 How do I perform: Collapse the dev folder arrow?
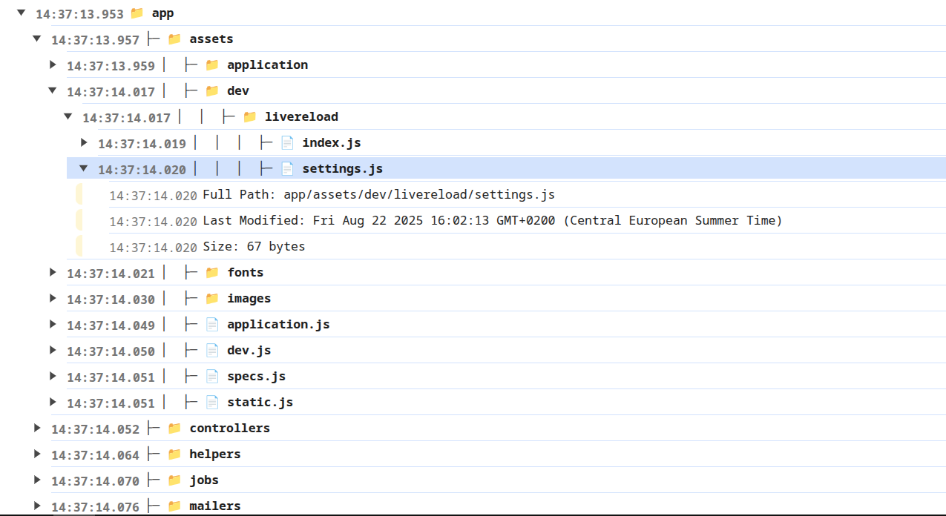coord(53,90)
